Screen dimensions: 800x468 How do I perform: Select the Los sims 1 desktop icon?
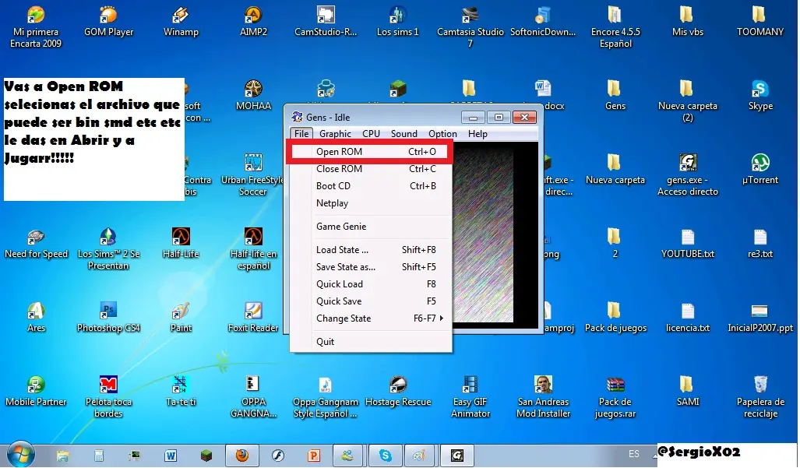(397, 23)
